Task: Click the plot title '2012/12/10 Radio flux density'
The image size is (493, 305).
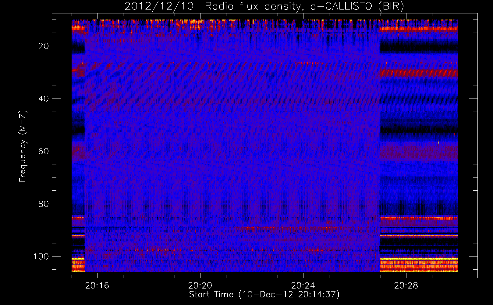Action: click(264, 6)
